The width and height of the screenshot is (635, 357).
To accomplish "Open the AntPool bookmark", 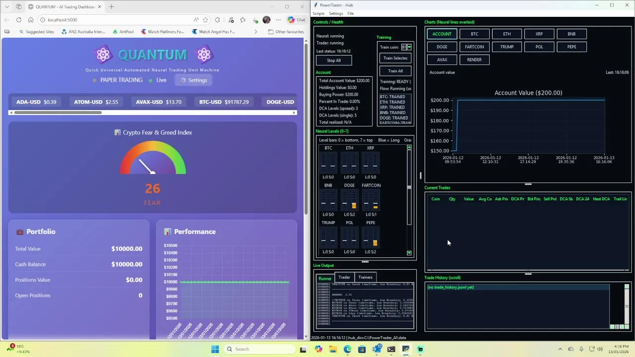I will click(123, 32).
